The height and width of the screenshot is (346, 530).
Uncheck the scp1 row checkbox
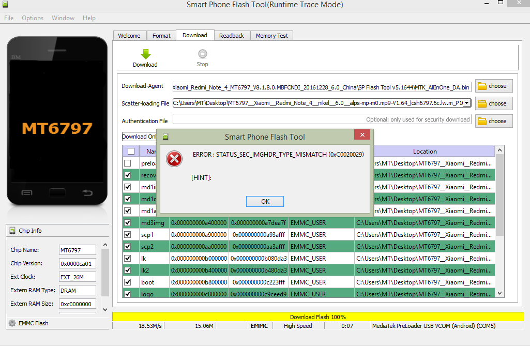[x=127, y=234]
